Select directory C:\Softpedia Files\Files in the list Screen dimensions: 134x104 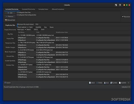pos(68,13)
